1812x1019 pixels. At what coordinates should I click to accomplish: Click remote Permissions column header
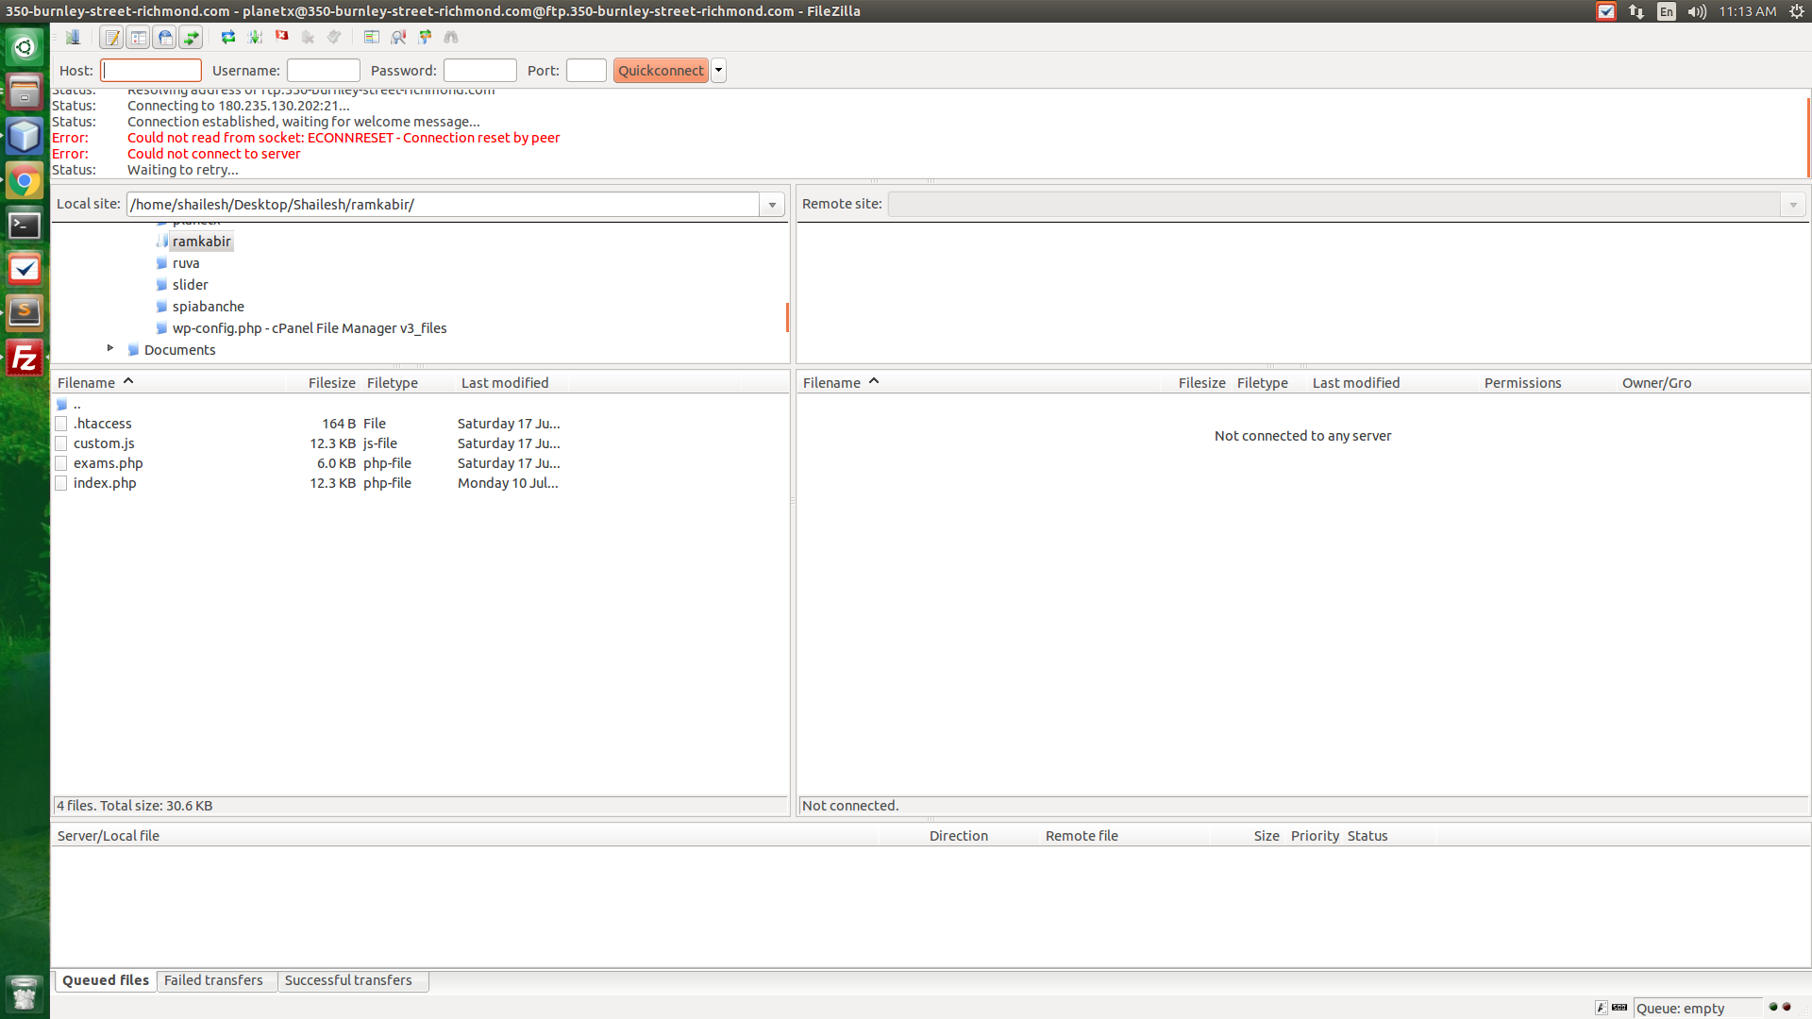click(1548, 382)
